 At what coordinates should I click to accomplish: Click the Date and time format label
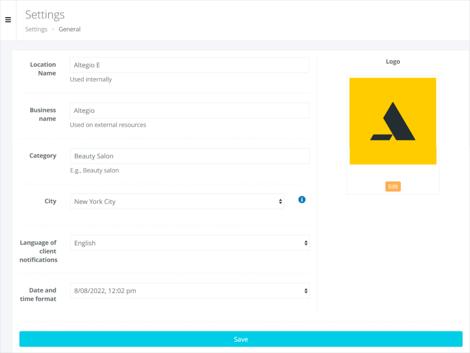(38, 295)
